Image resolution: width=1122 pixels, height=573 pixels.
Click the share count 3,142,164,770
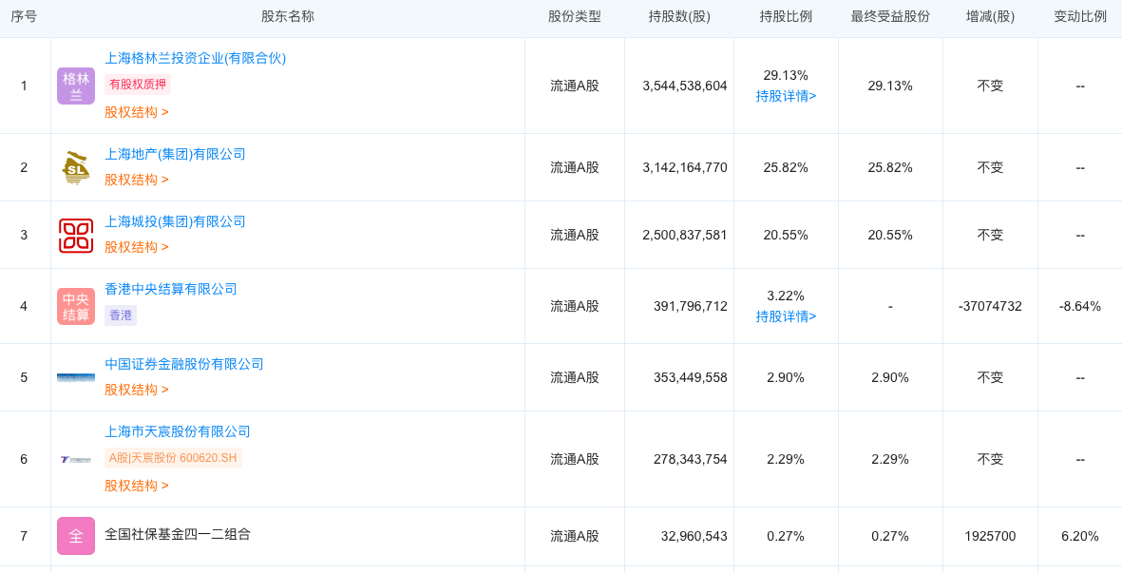coord(685,167)
